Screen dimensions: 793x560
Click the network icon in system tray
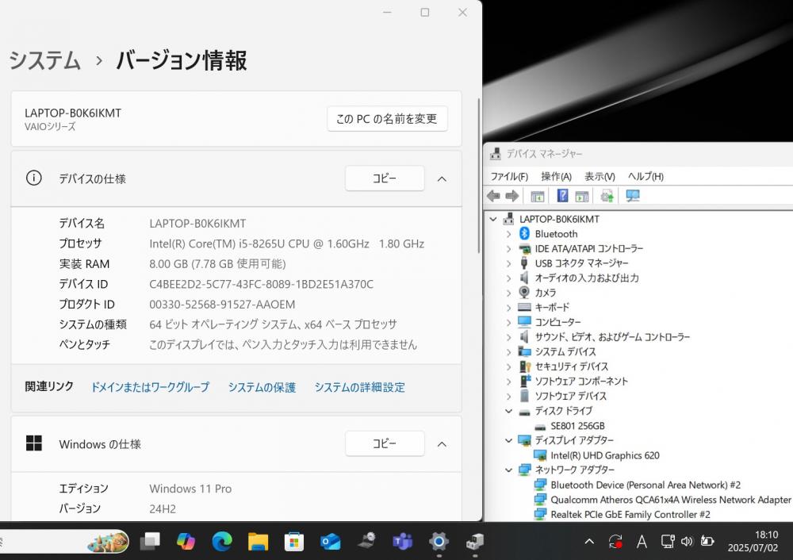668,541
